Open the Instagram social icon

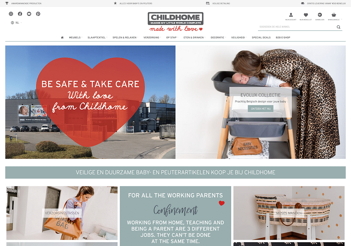click(x=11, y=14)
